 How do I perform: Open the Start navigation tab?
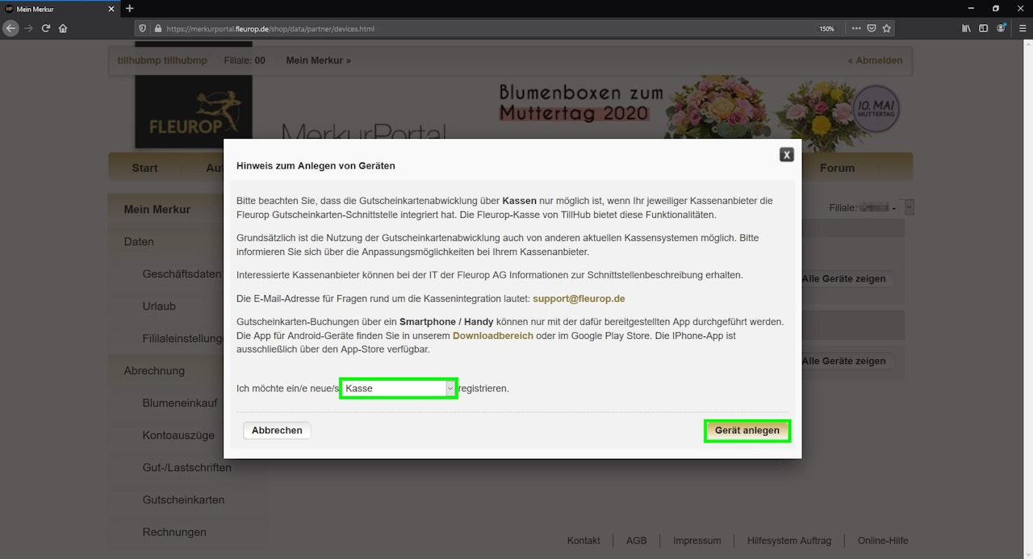point(145,168)
